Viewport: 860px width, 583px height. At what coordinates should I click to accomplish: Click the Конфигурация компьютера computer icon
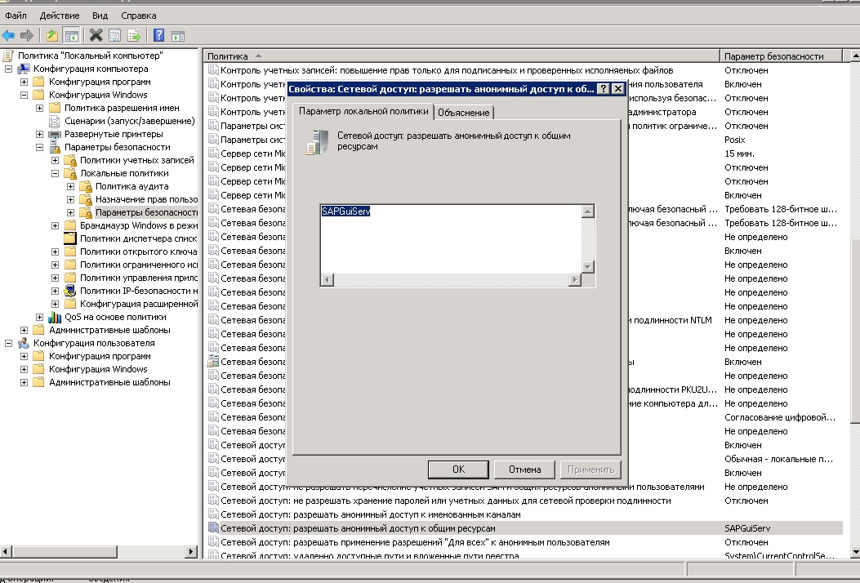click(24, 69)
